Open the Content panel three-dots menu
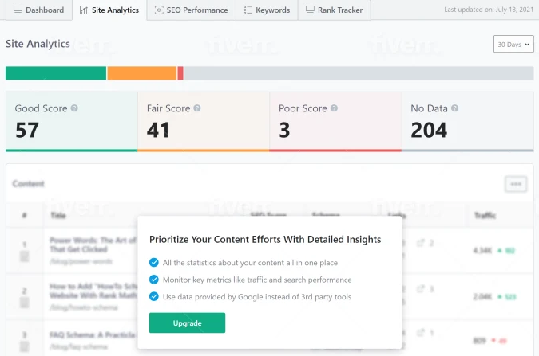The image size is (539, 356). (516, 184)
